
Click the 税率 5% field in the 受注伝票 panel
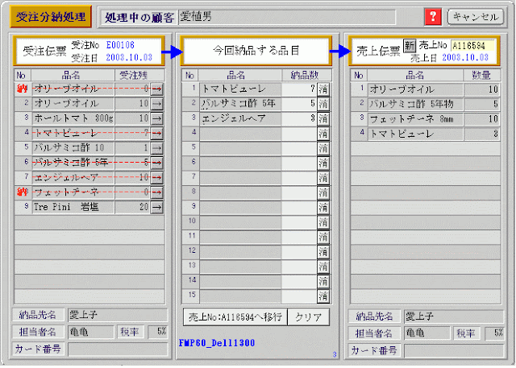(x=158, y=332)
